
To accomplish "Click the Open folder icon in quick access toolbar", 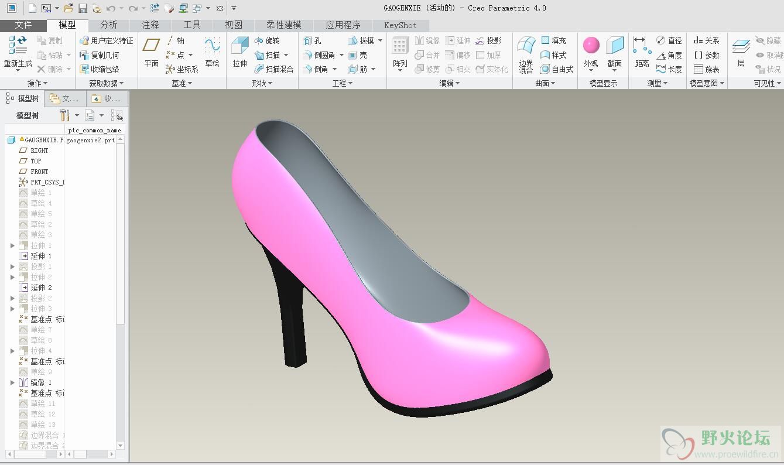I will [69, 8].
